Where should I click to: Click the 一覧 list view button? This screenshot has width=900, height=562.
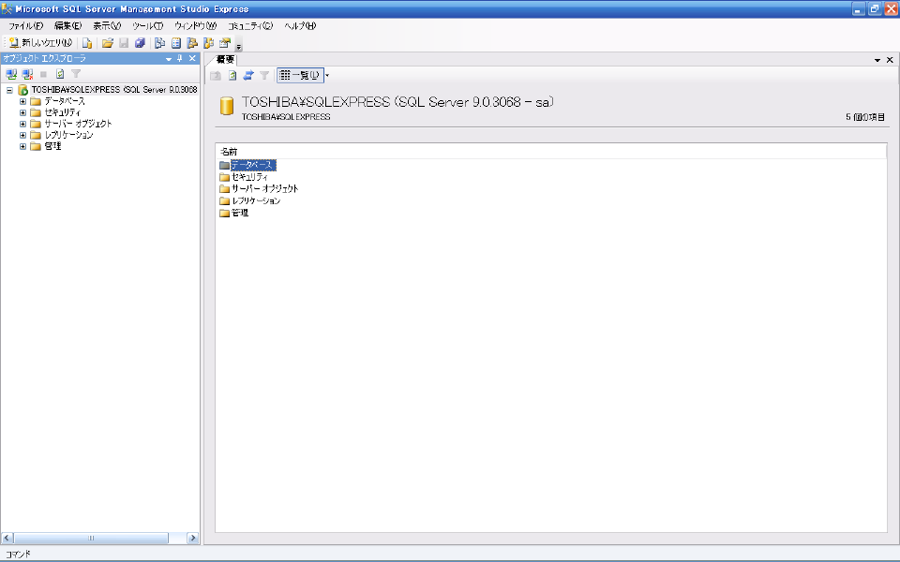point(300,75)
